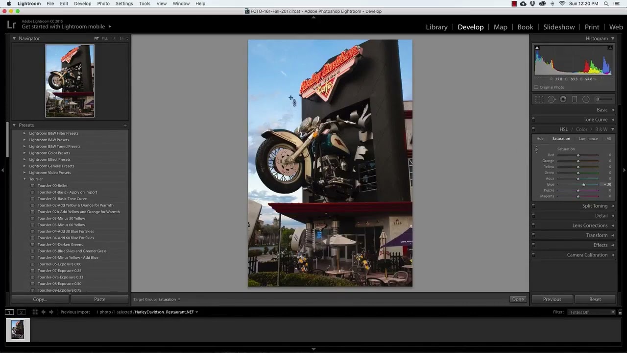627x353 pixels.
Task: Click the Navigator preview image
Action: [x=70, y=81]
